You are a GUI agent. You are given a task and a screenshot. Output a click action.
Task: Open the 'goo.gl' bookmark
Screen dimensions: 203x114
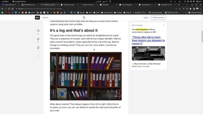click(81, 13)
